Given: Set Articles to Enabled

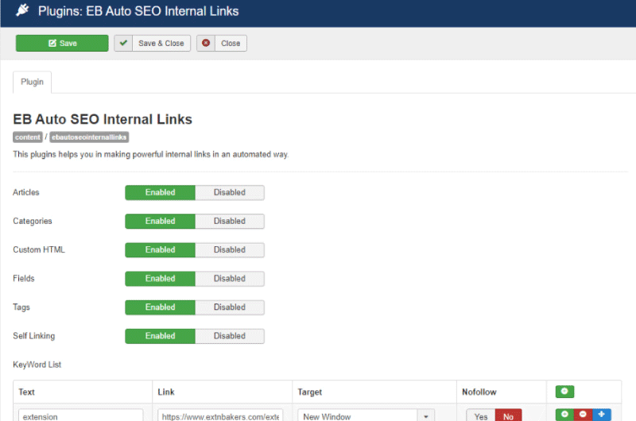Looking at the screenshot, I should pos(161,192).
